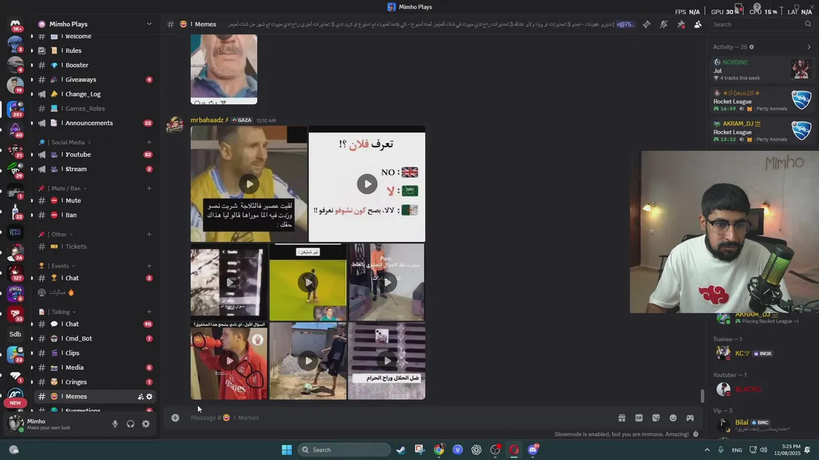
Task: Play the red Arsenal jersey video
Action: [x=229, y=361]
